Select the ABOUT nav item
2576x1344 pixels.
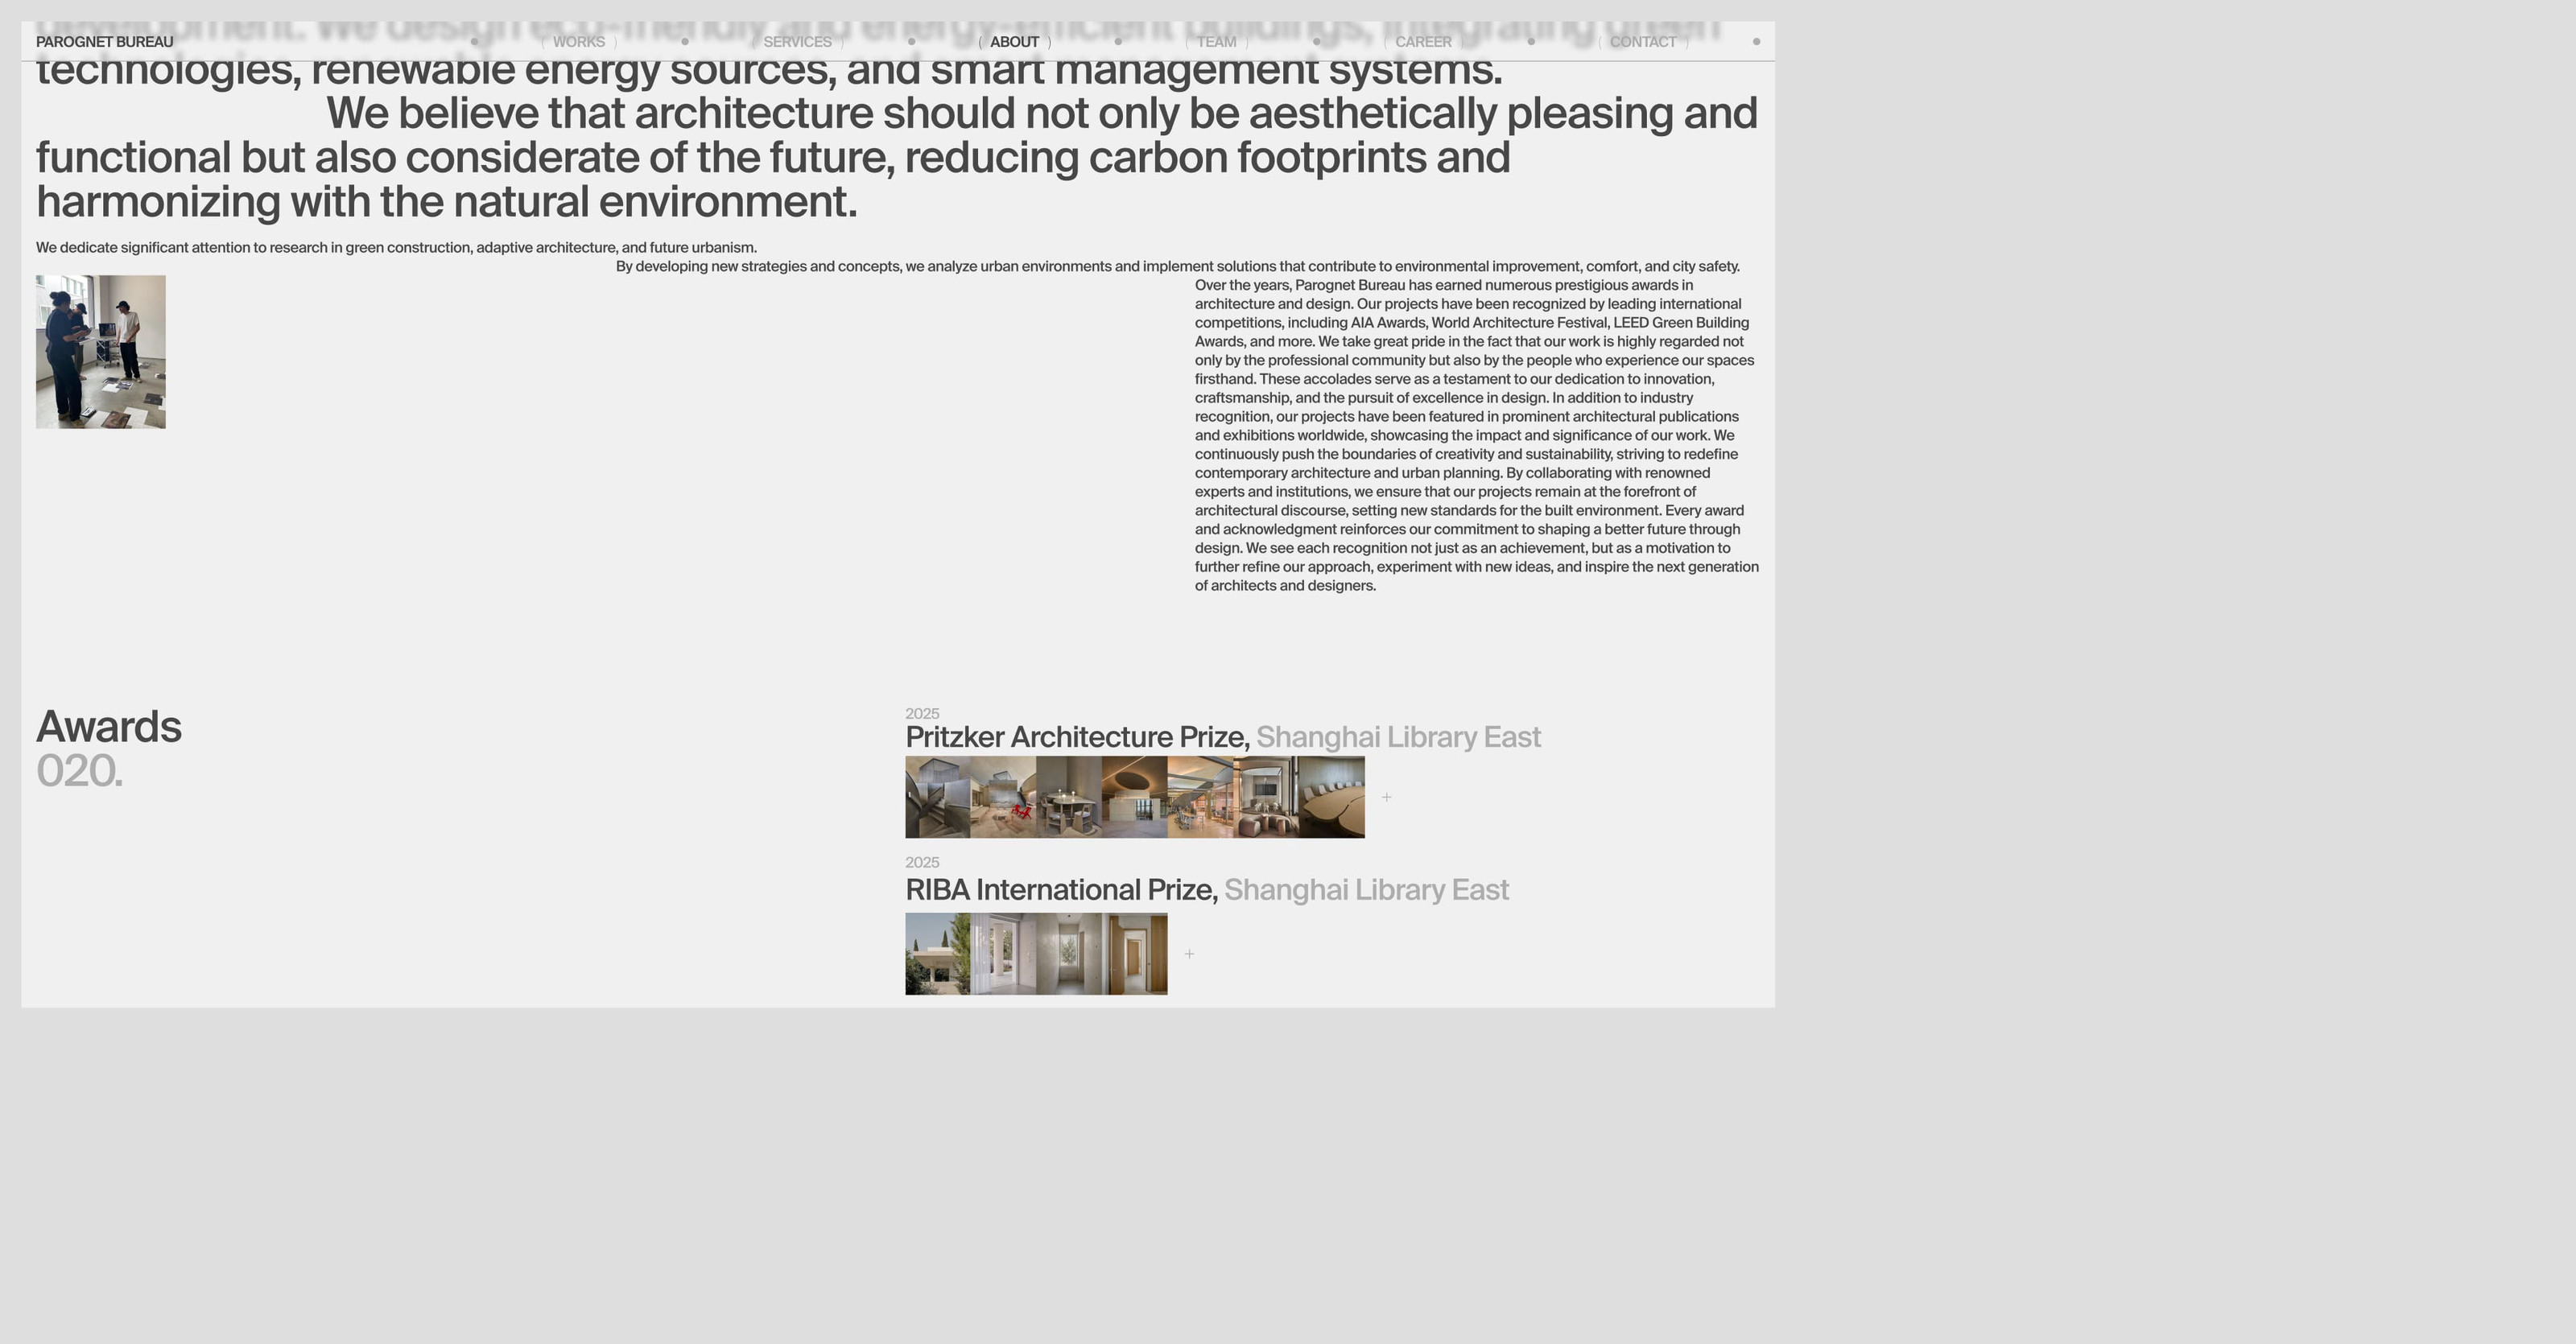click(x=1014, y=42)
